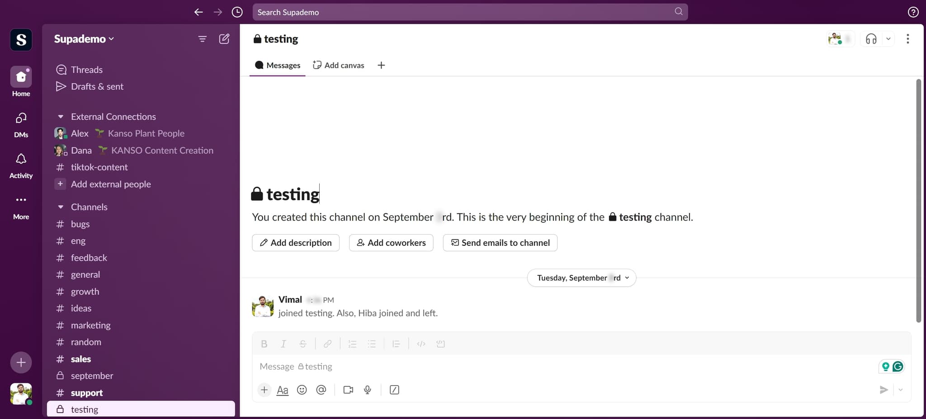Expand the Supademo workspace menu

coord(84,39)
